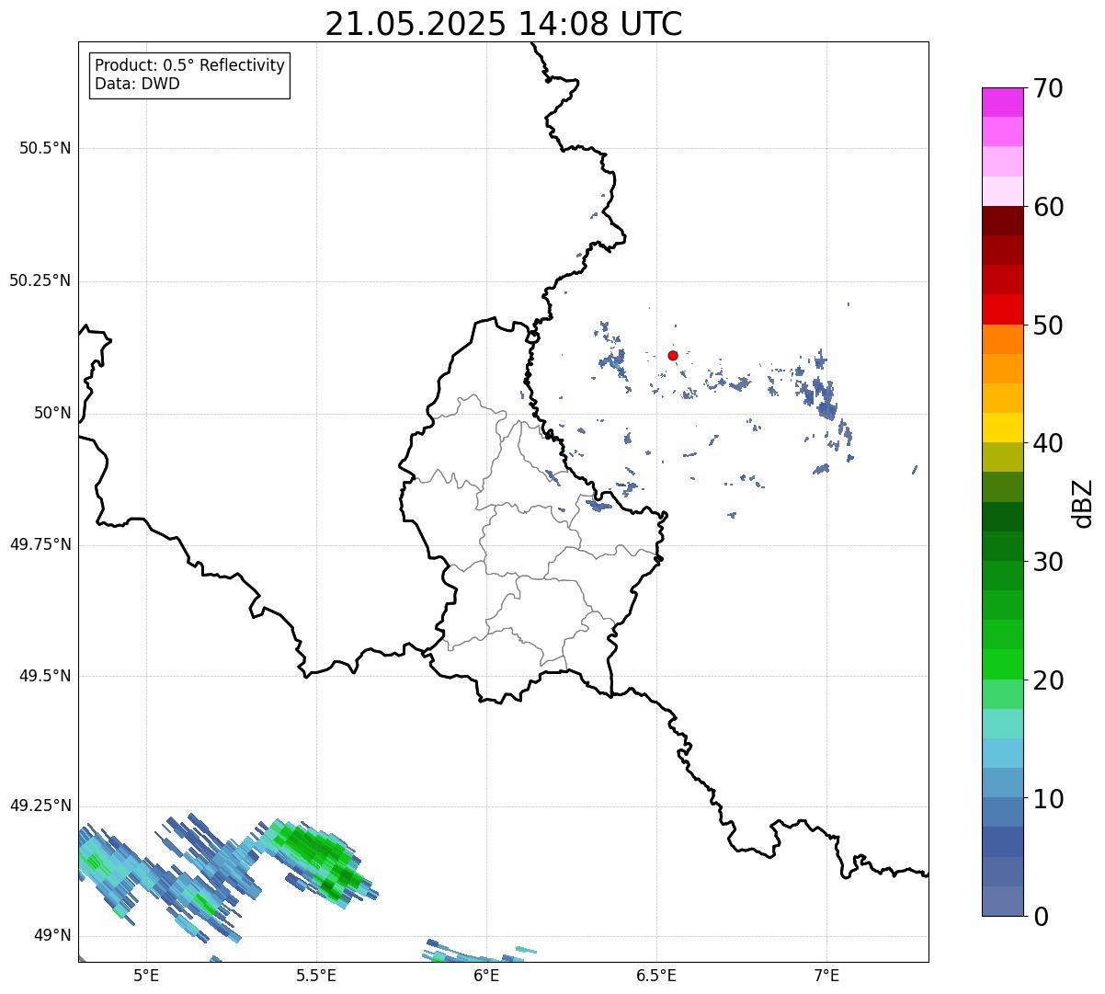Click the 6.5°E longitude label

tap(656, 976)
